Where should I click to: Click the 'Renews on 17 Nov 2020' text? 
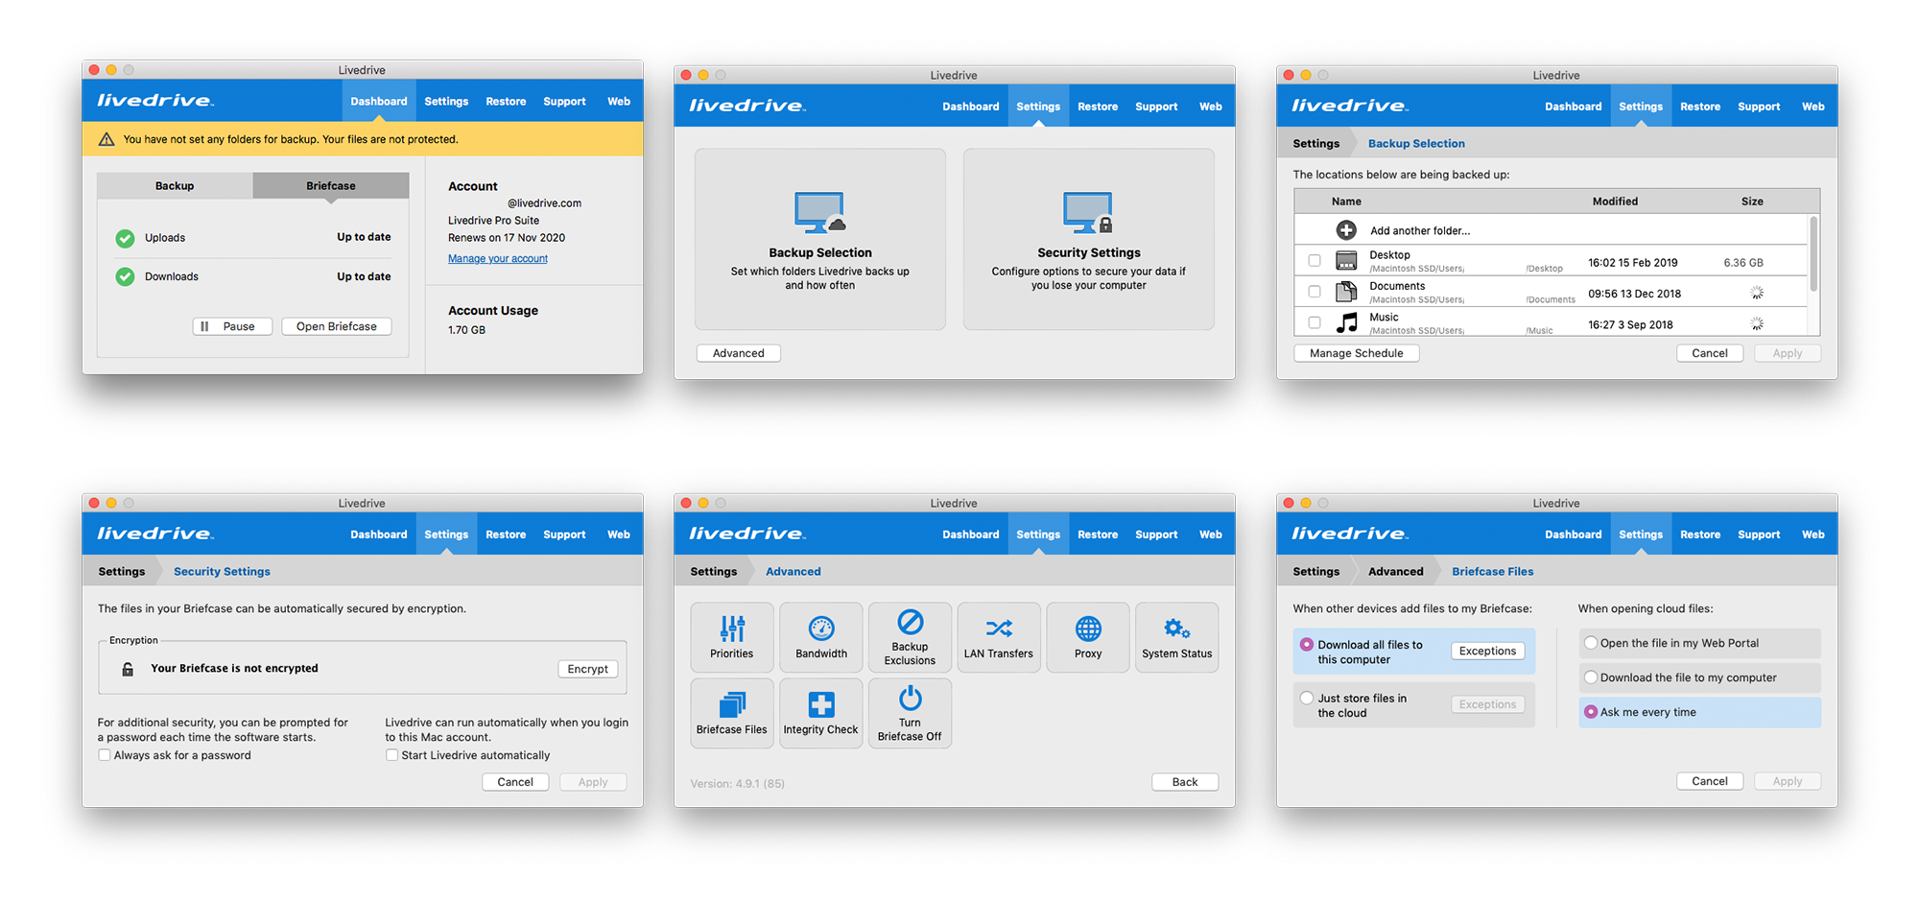[x=507, y=238]
